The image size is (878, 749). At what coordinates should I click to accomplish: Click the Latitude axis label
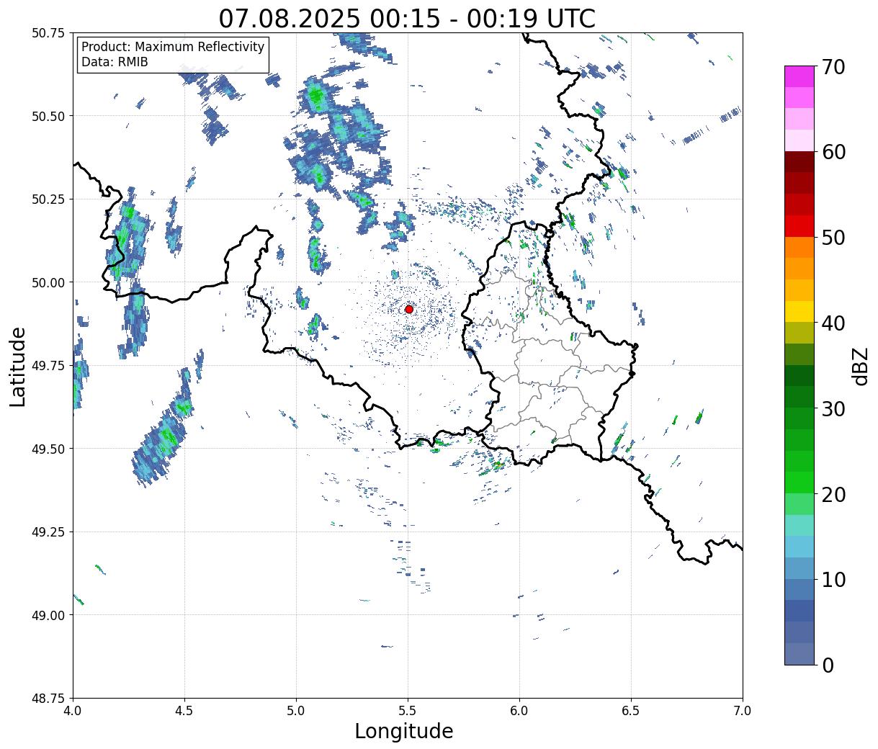(x=18, y=367)
